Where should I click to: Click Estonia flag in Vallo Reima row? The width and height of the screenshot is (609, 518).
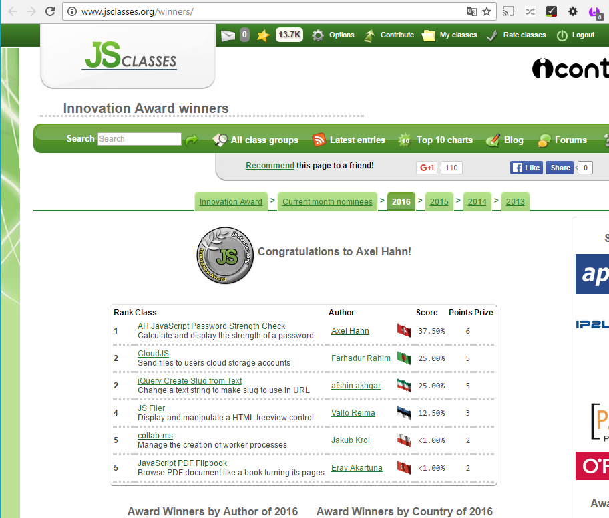click(404, 413)
